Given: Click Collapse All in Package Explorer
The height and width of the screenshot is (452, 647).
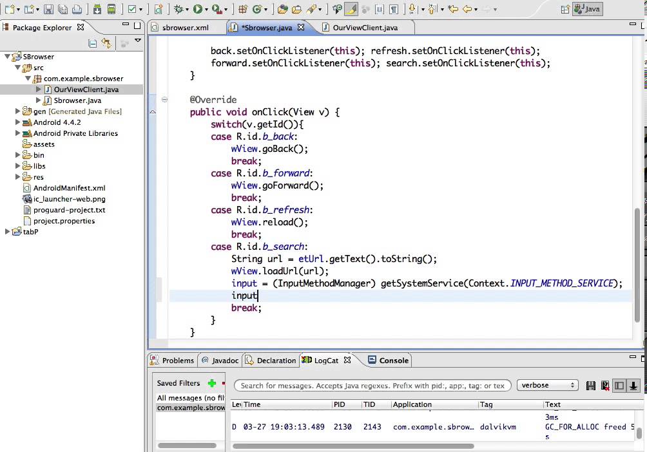Looking at the screenshot, I should [93, 43].
